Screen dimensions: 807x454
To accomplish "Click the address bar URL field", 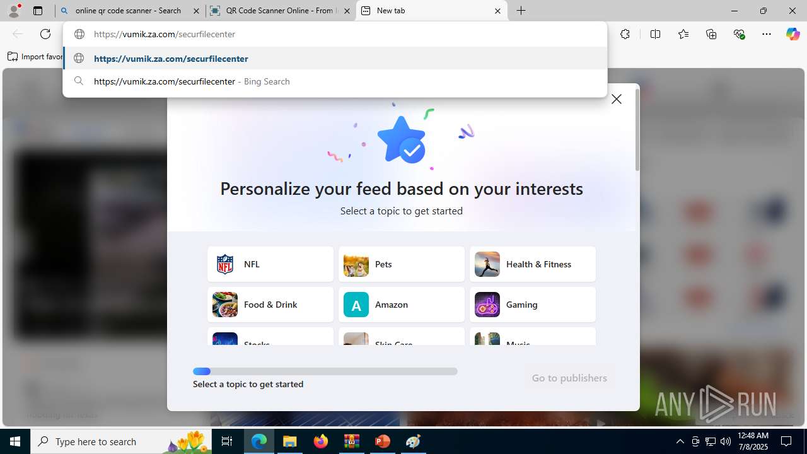I will 335,34.
